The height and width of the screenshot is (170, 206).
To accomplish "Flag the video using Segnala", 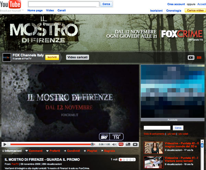I will [108, 151].
